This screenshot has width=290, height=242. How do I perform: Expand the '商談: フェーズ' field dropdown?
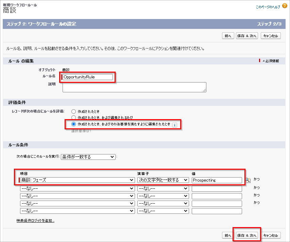[77, 180]
